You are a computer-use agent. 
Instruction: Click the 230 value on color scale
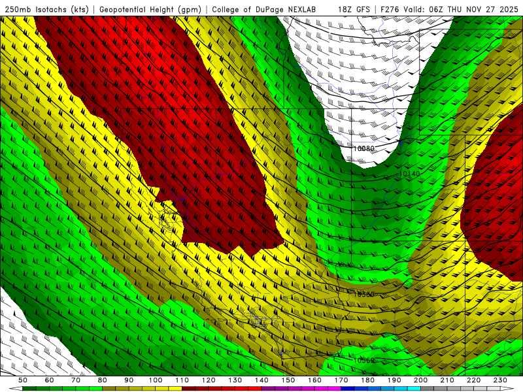pos(500,380)
